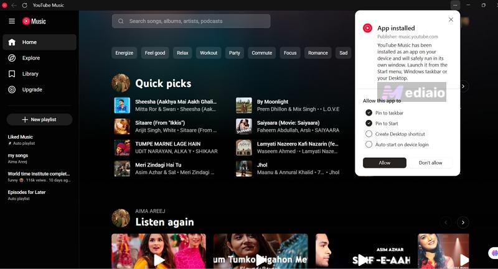498x269 pixels.
Task: Open the Listen again heading
Action: pos(164,222)
